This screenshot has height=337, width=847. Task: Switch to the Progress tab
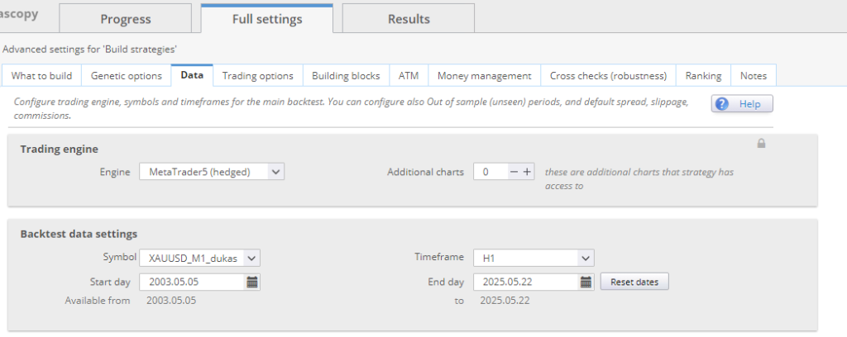coord(126,19)
